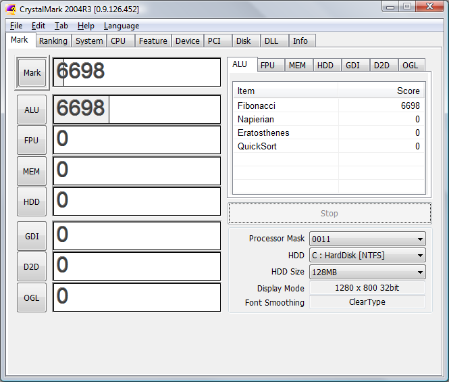Select the Fibonacci row

click(329, 105)
